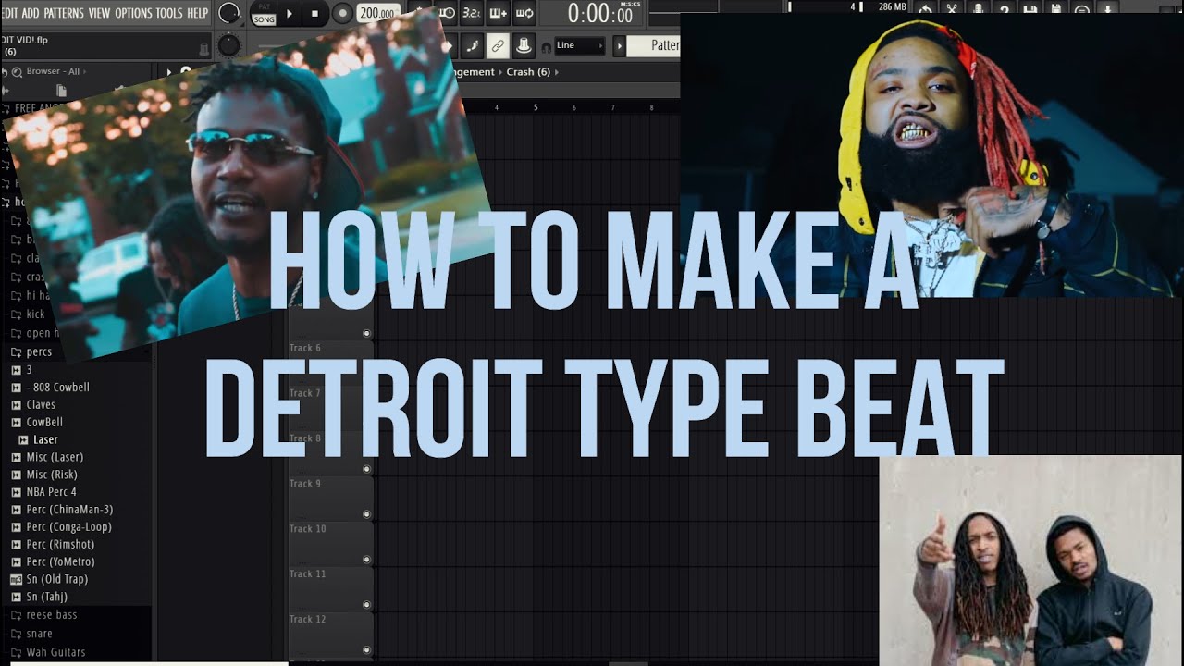Open the VIEW menu
This screenshot has height=666, width=1184.
99,13
